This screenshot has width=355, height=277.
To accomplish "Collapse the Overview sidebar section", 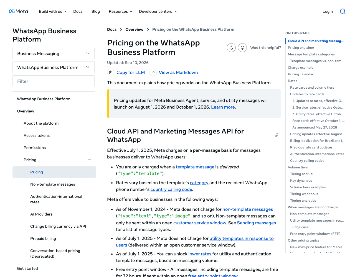I will coord(90,111).
